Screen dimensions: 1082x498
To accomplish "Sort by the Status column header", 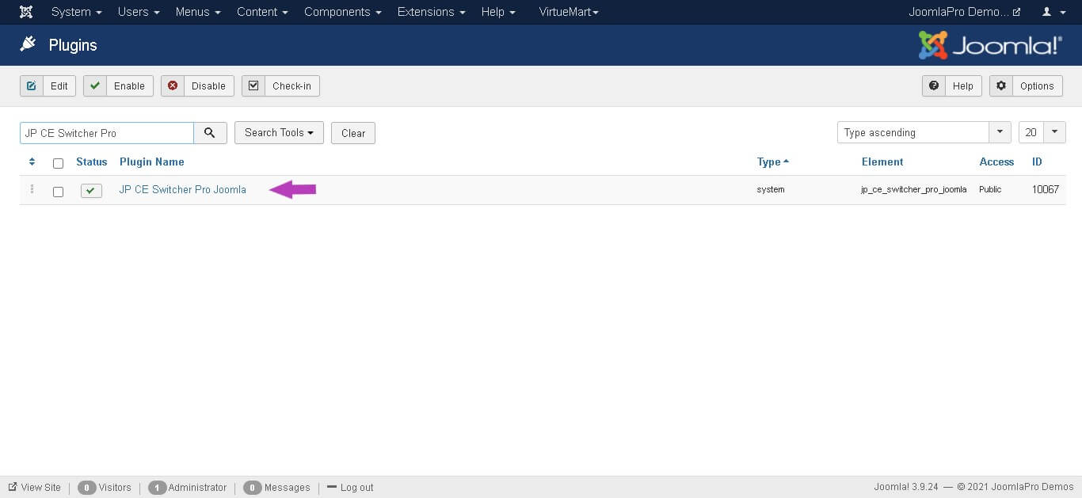I will [92, 162].
